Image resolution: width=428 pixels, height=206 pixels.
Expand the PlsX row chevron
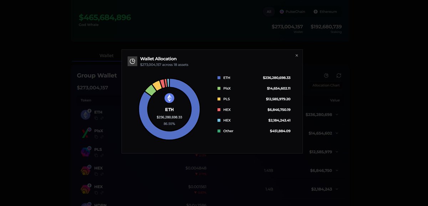(337, 133)
